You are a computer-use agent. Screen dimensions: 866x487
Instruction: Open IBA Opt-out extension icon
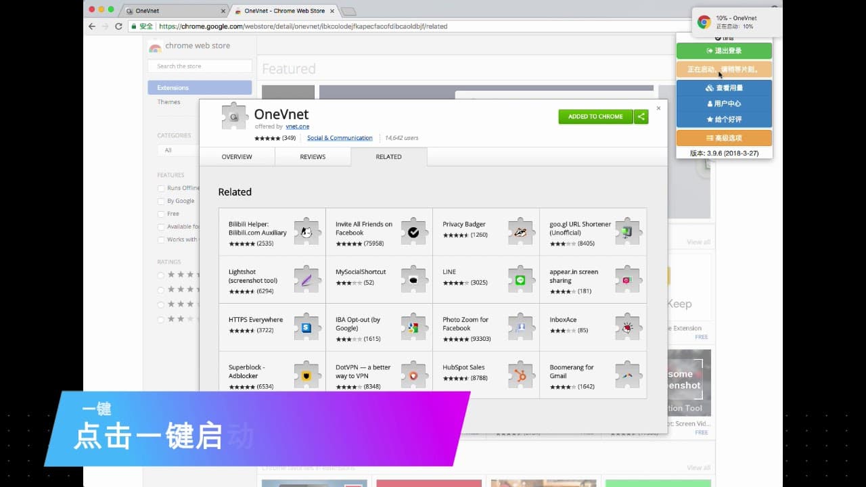[x=413, y=327]
